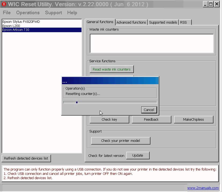Switch to the RSS tab

point(185,22)
